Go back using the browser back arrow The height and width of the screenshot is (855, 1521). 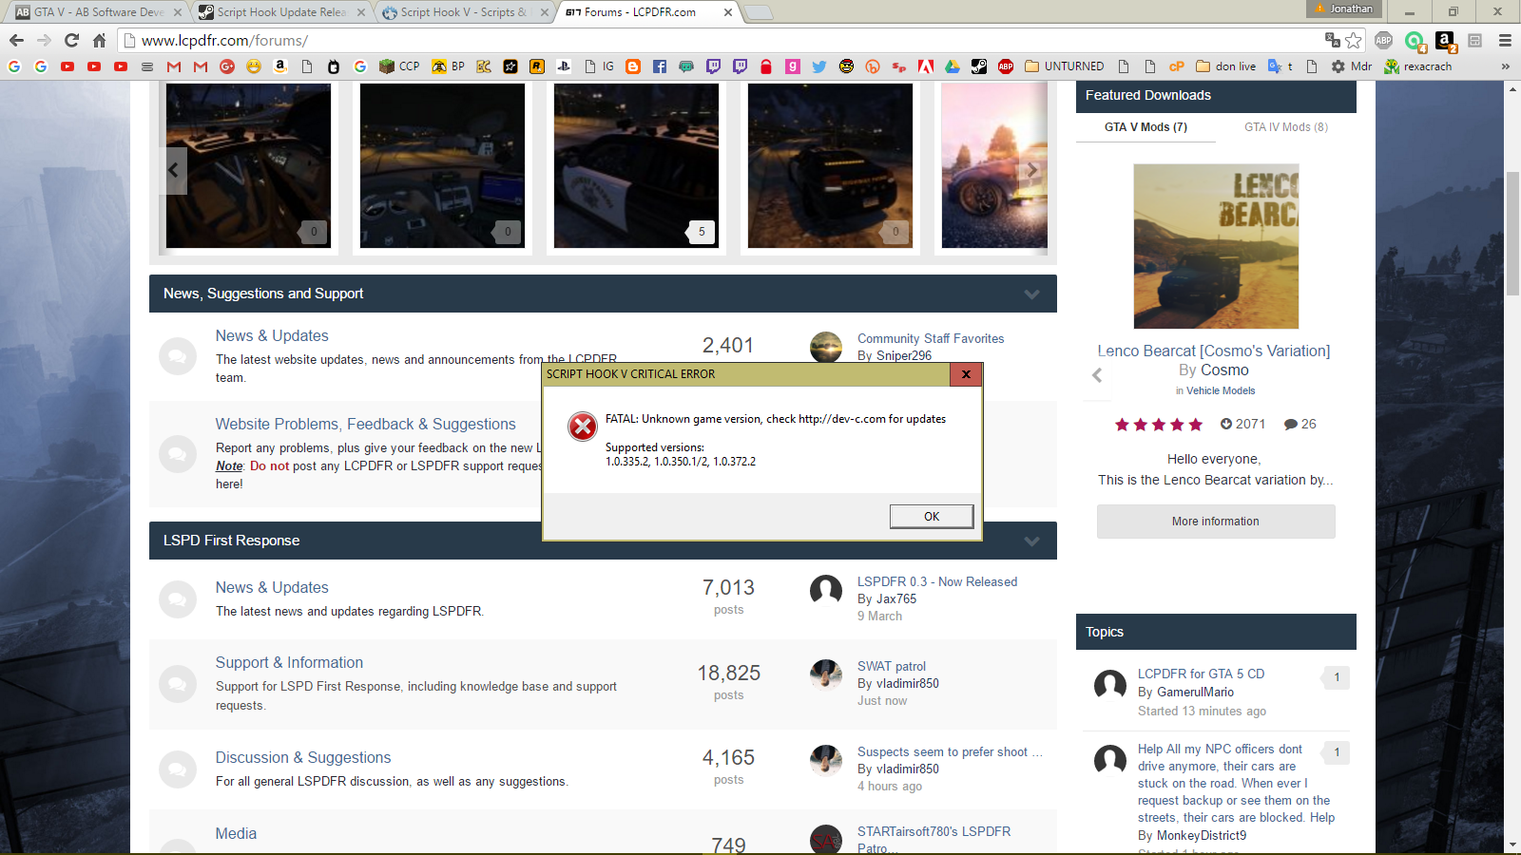[16, 40]
